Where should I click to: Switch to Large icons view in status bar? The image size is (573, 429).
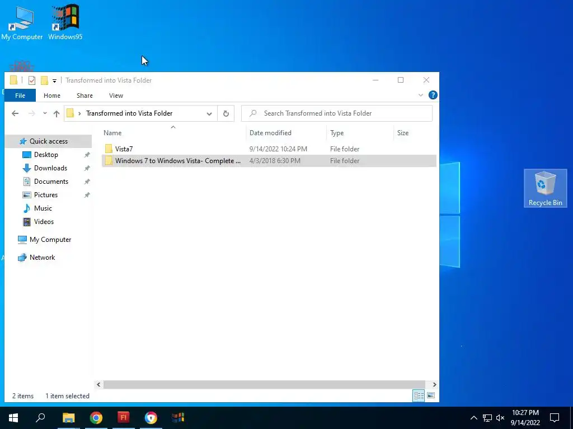point(431,396)
